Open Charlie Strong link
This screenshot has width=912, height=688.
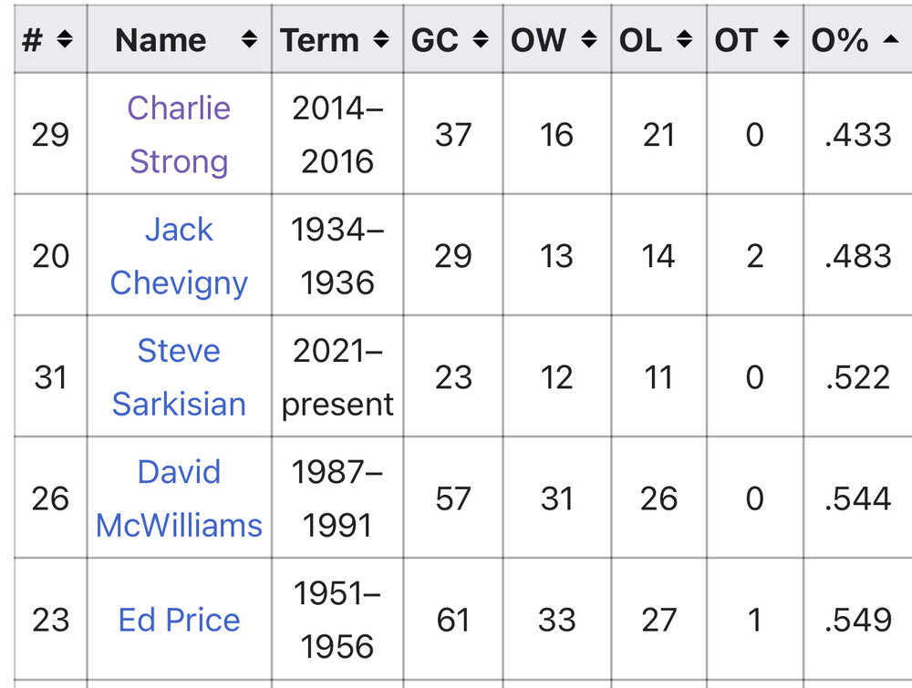[179, 134]
